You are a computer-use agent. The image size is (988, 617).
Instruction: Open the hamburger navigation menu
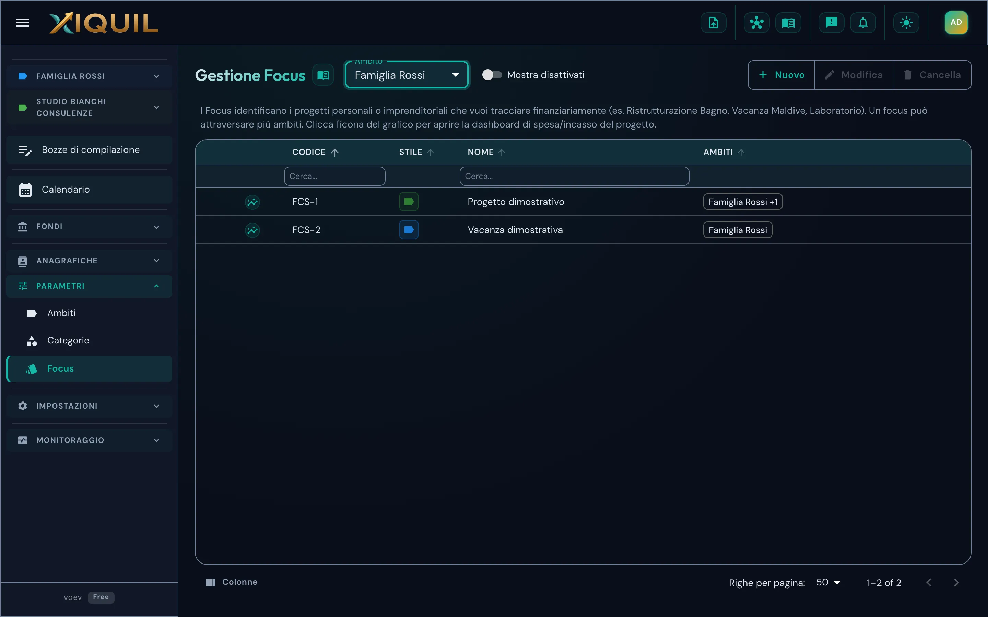tap(22, 22)
